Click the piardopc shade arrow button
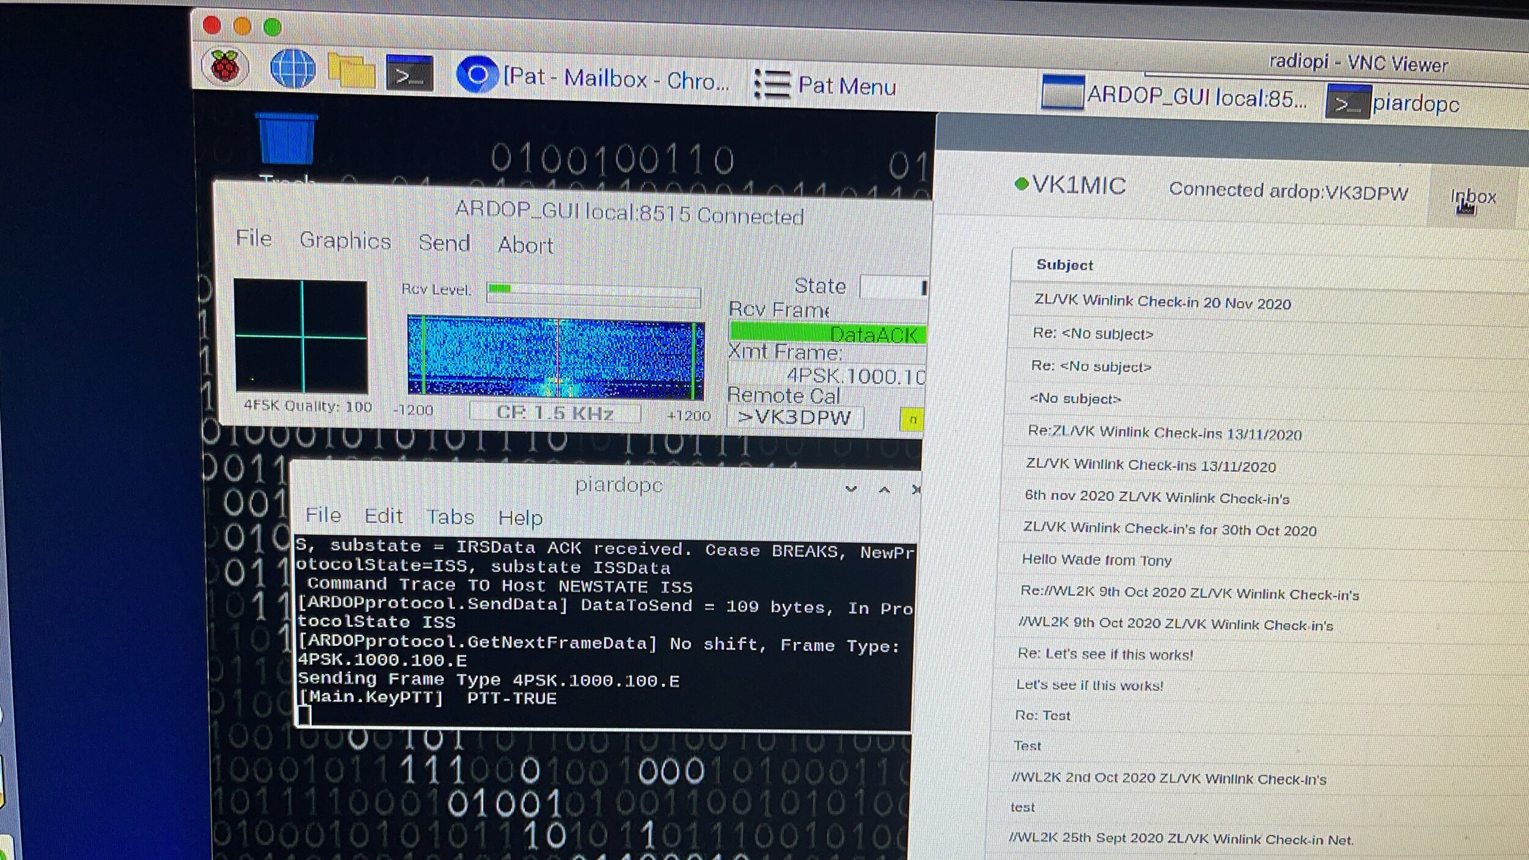Screen dimensions: 1529x860 coord(851,489)
